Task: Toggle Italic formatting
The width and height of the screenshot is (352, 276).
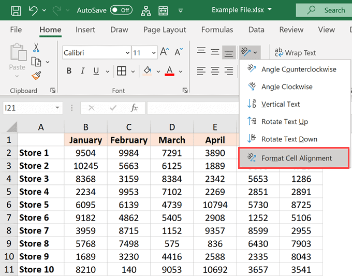Action: (x=83, y=71)
